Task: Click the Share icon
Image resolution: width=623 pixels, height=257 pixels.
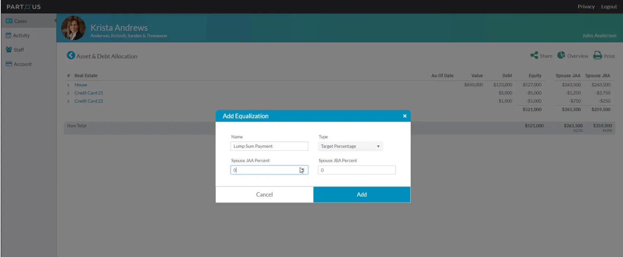Action: coord(534,56)
